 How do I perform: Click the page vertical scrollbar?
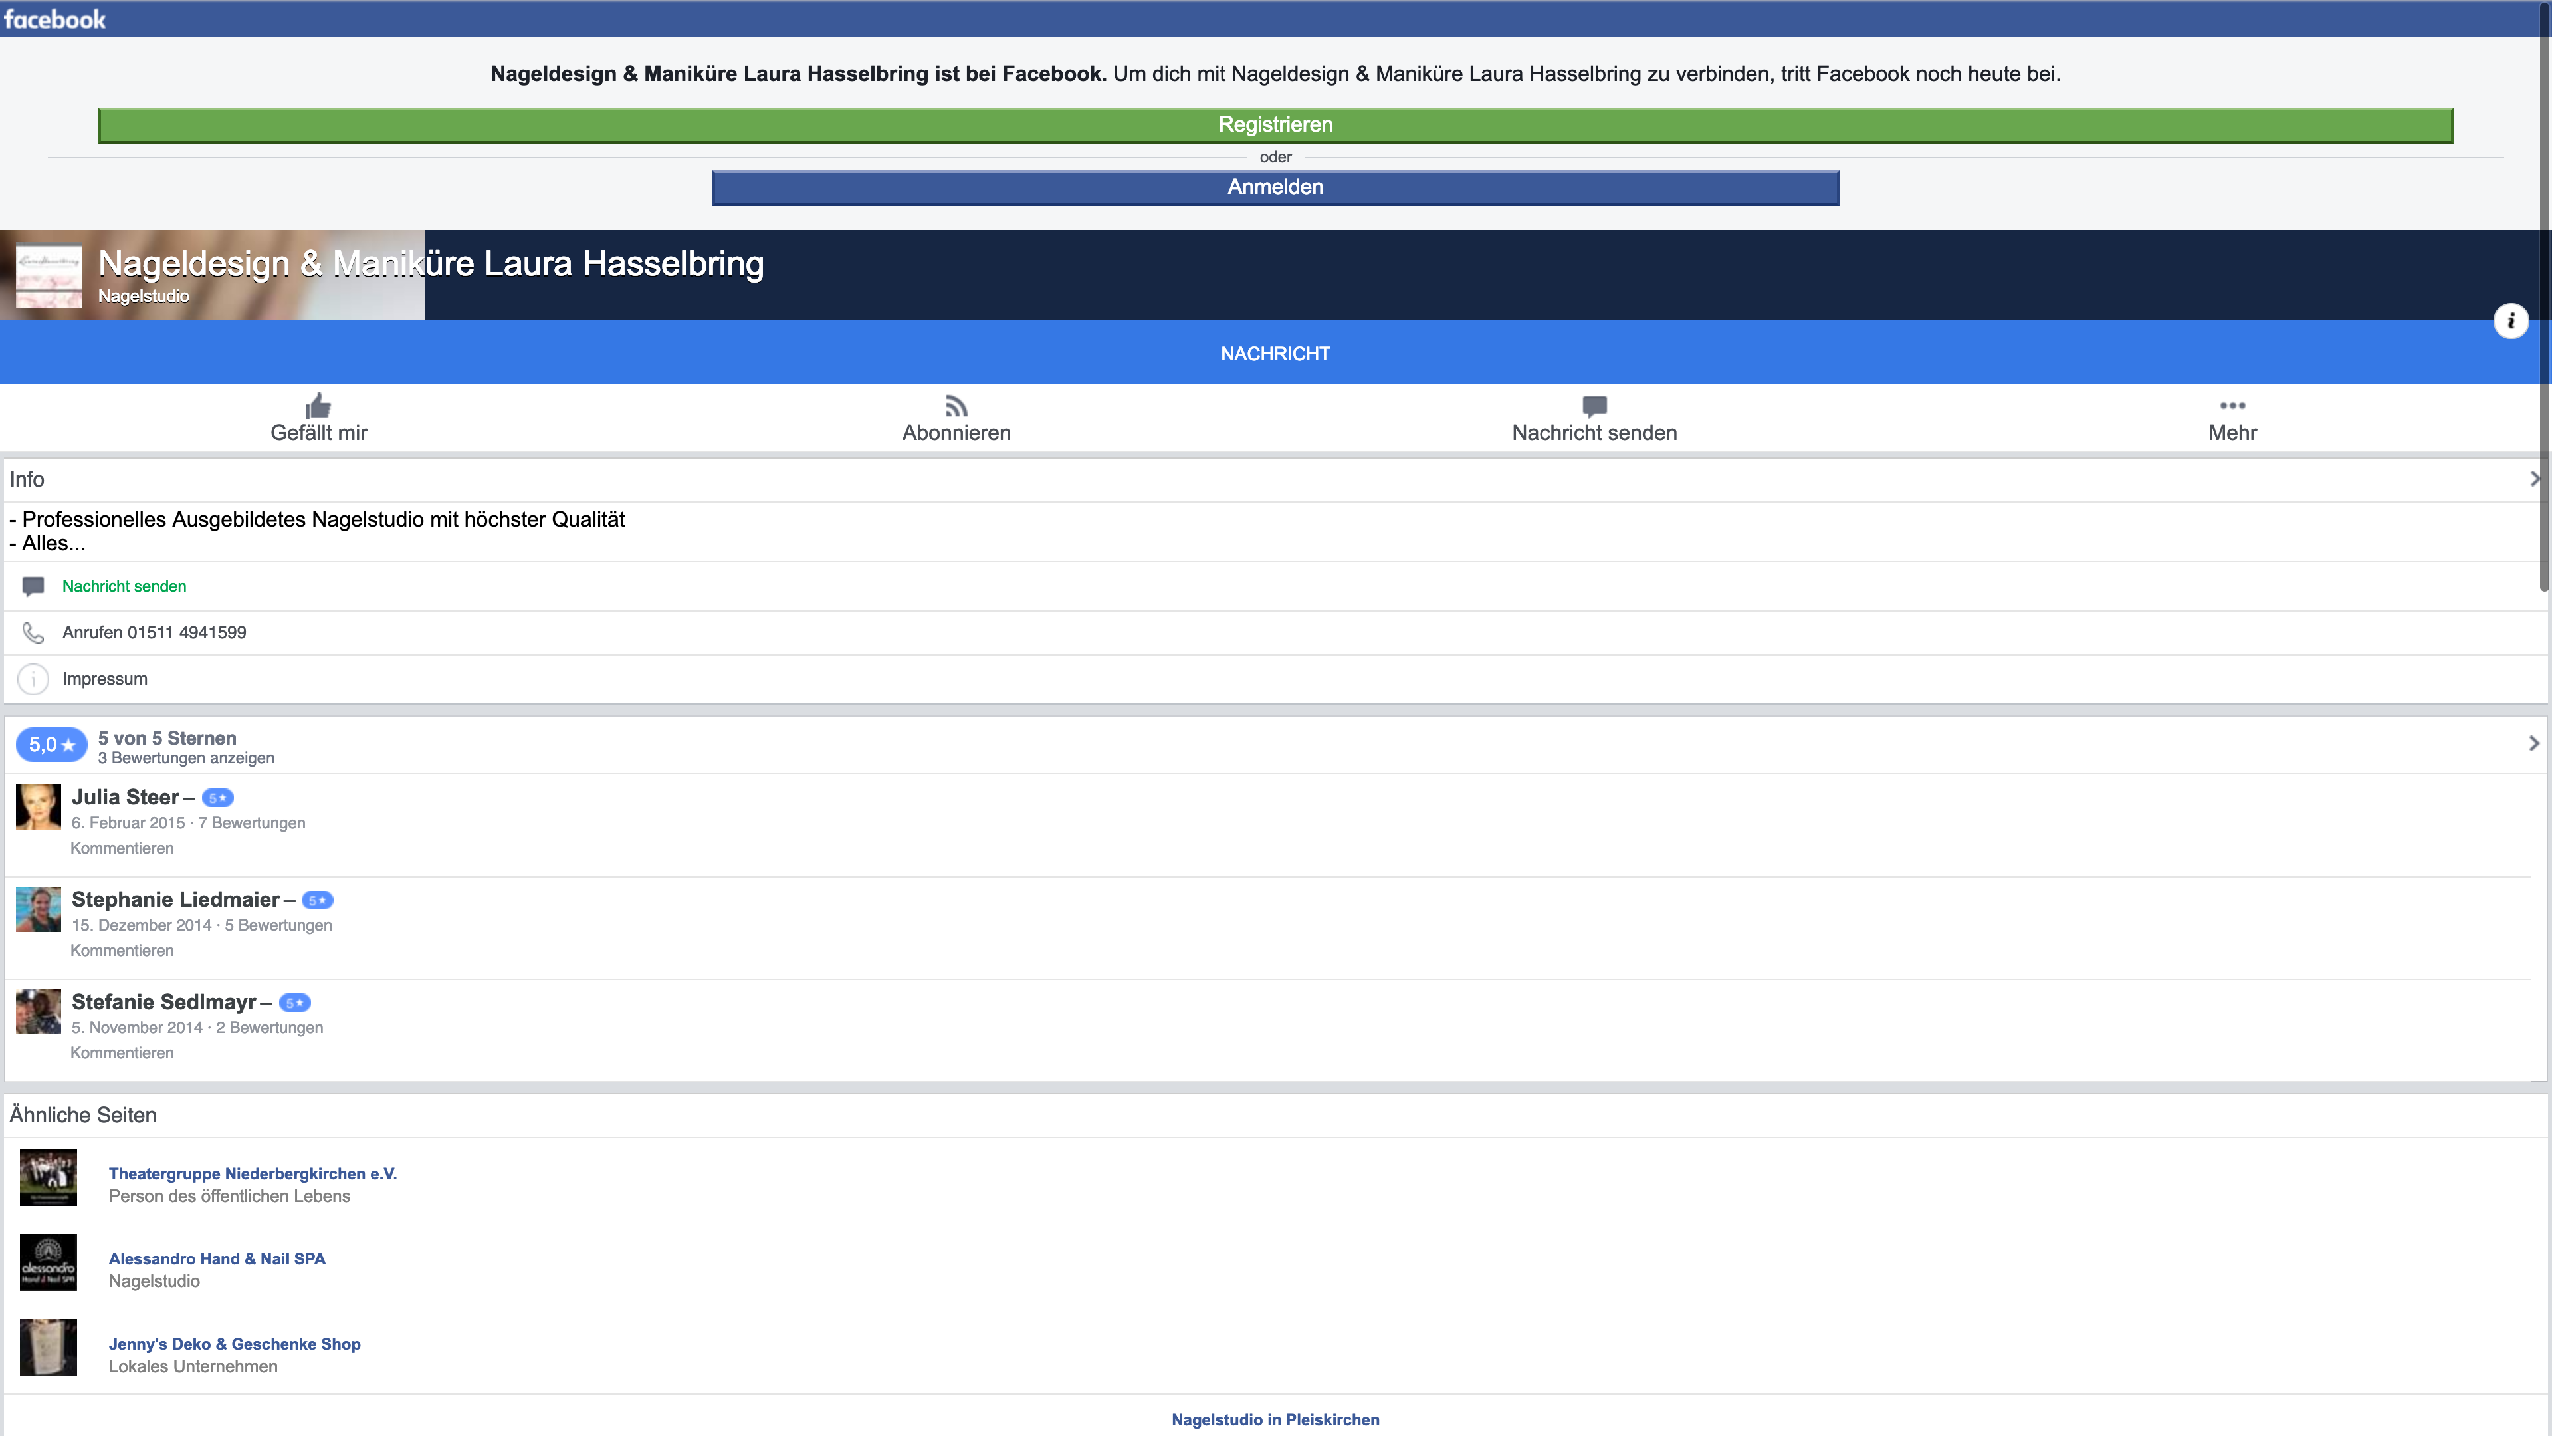point(2544,297)
